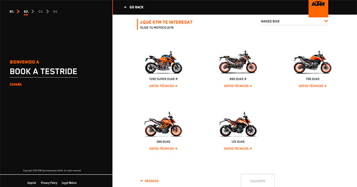Click the 790 DUKE label
The width and height of the screenshot is (357, 187).
312,79
